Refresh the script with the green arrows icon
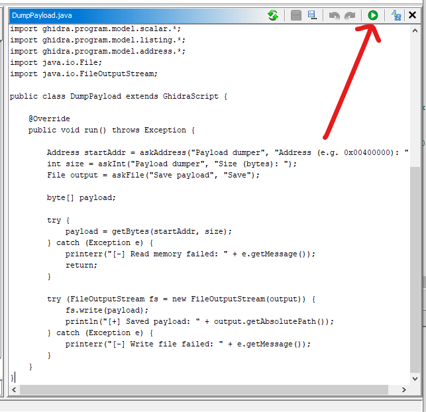Screen dimensions: 426x412 (273, 15)
